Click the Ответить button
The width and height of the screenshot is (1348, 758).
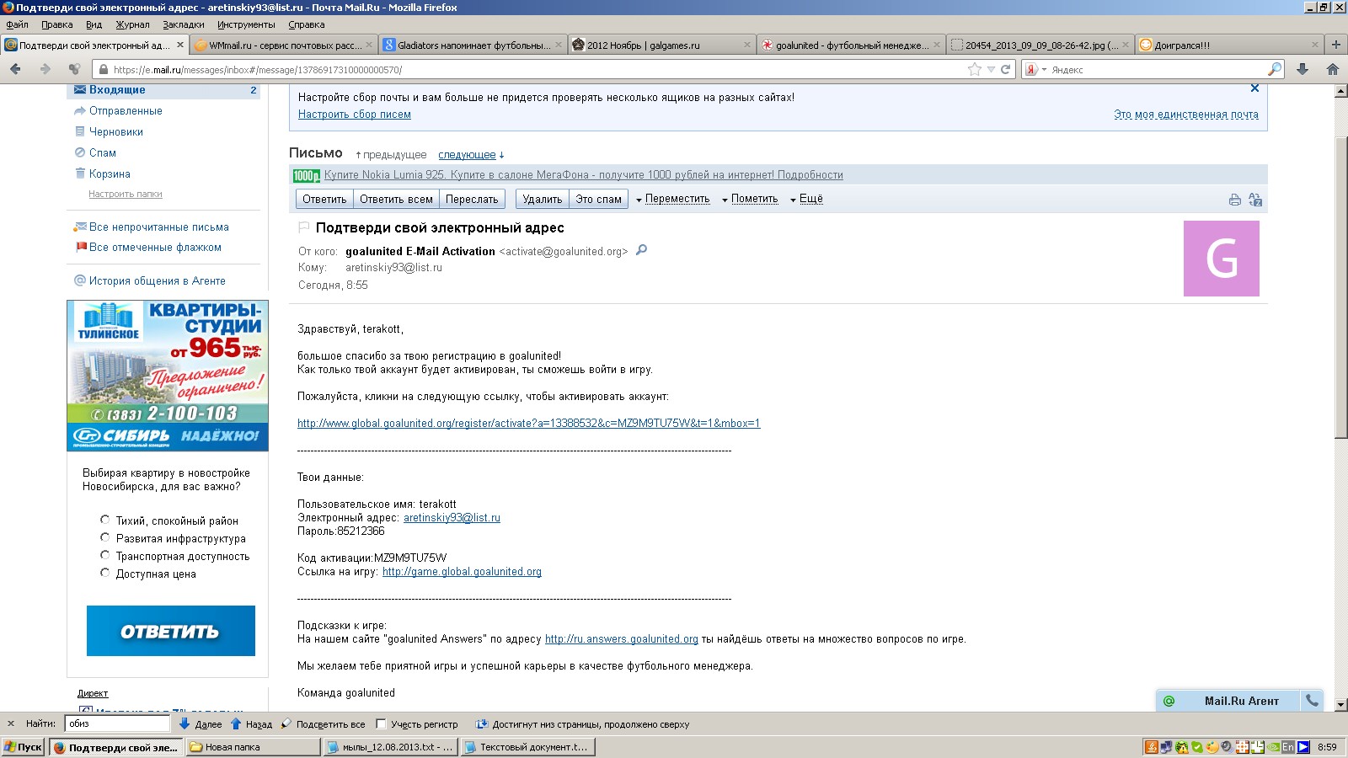pos(324,200)
